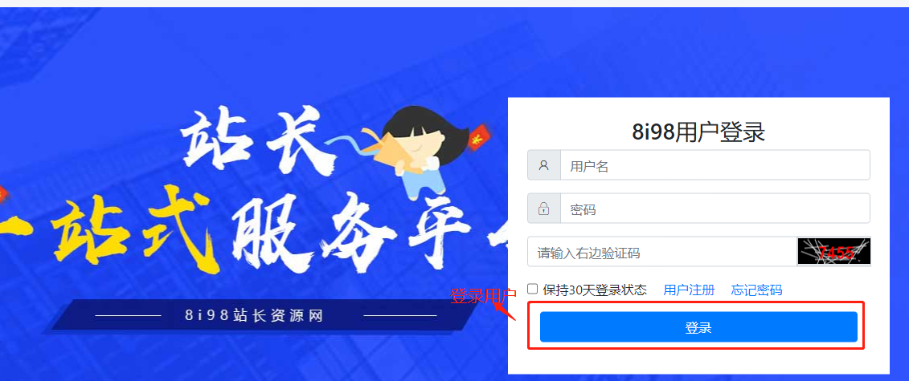
Task: Click the 8i98用户登录 heading
Action: (x=698, y=132)
